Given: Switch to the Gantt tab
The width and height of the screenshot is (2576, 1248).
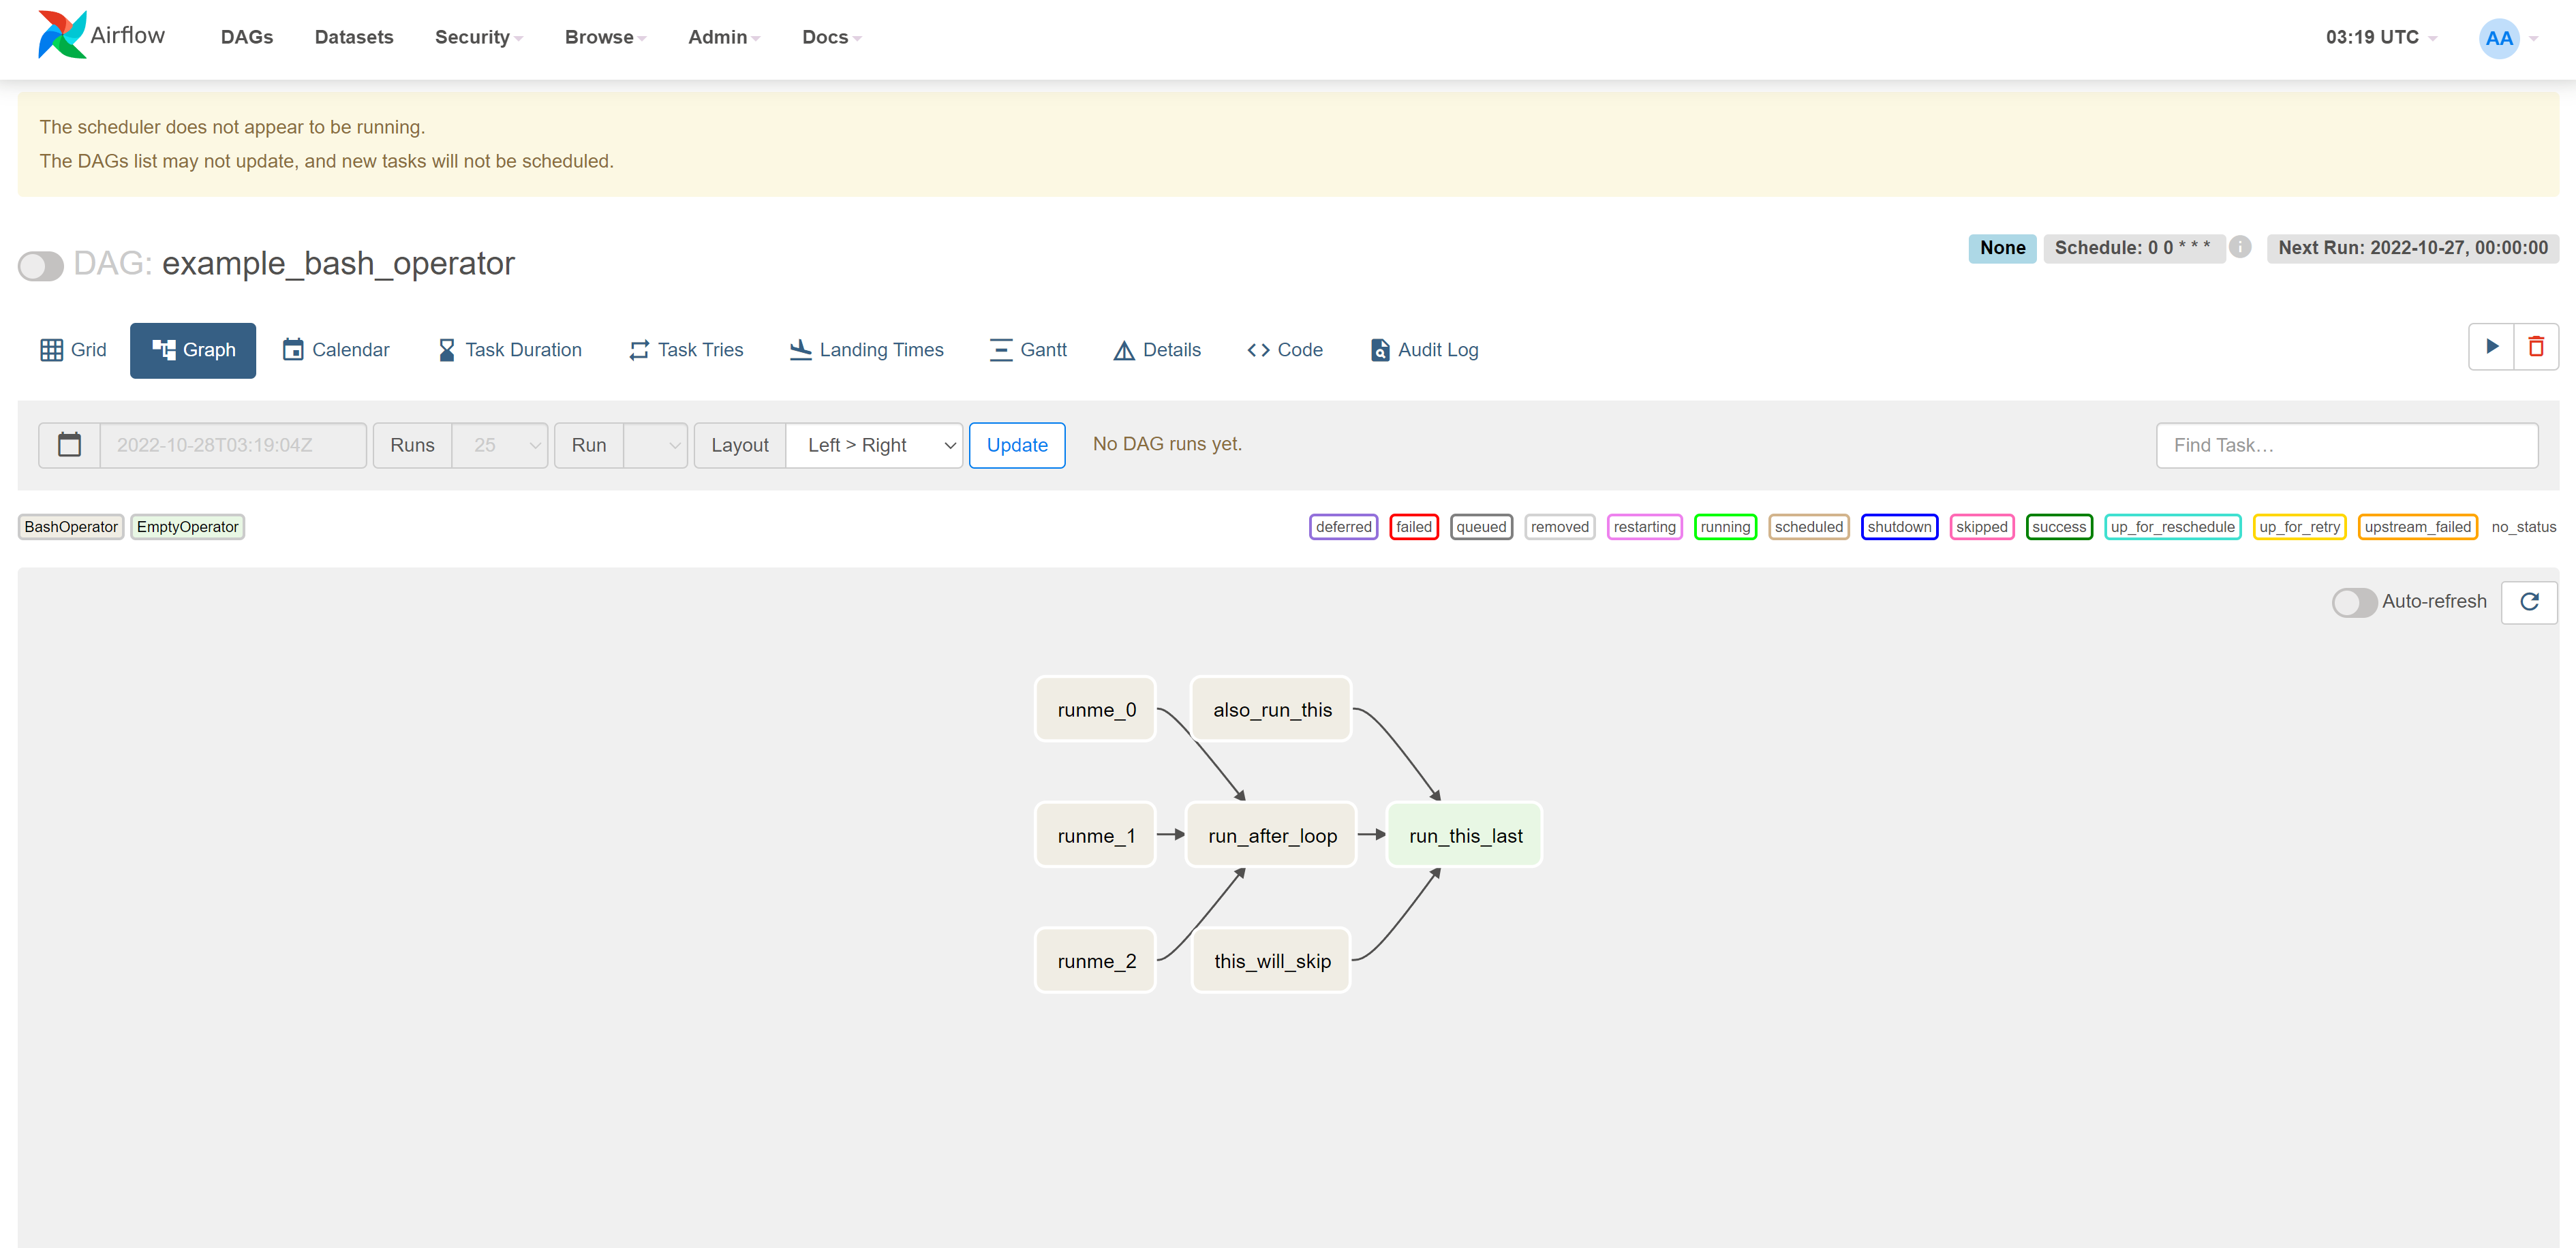Looking at the screenshot, I should [1028, 350].
